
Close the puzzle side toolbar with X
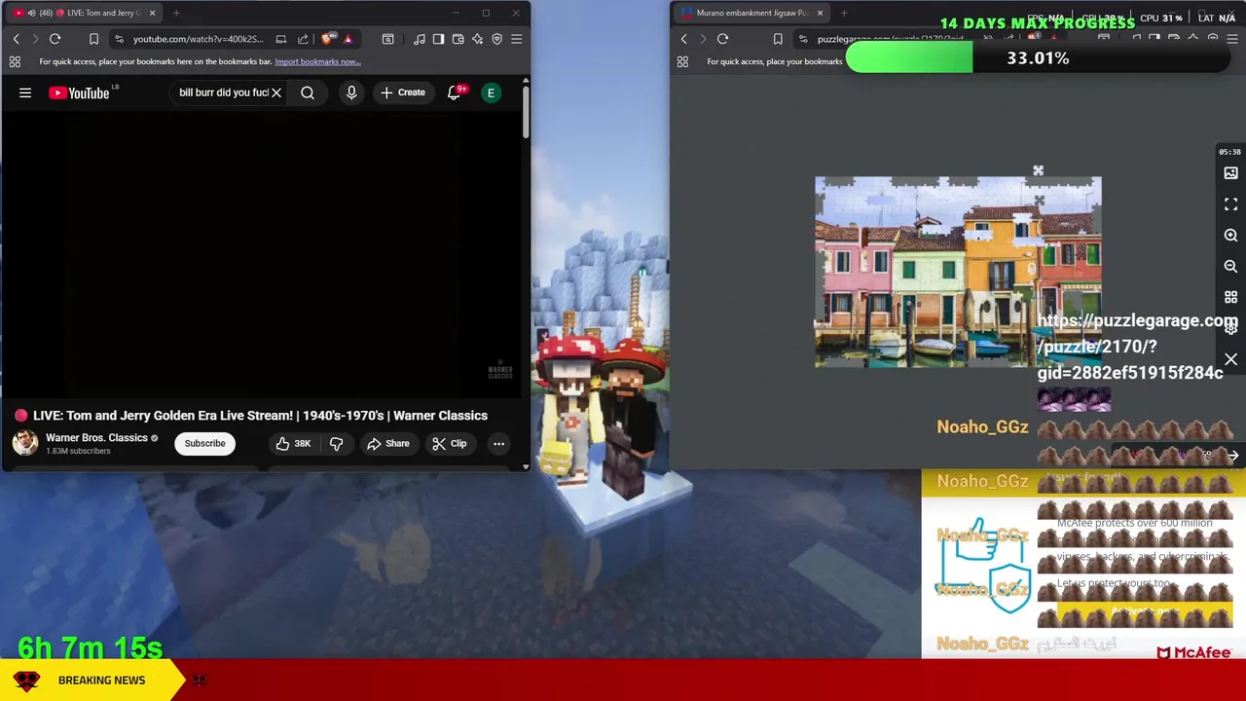1230,360
